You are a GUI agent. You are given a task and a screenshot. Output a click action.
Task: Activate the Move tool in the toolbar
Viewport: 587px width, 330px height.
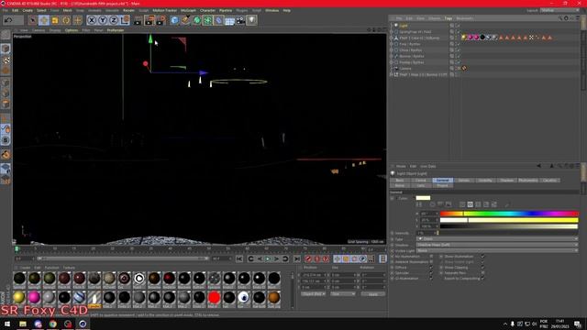coord(44,20)
